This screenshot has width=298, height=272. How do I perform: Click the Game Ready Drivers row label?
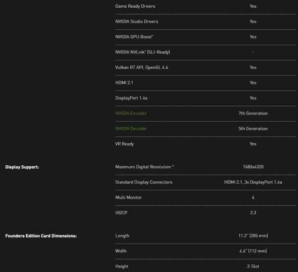(x=135, y=6)
